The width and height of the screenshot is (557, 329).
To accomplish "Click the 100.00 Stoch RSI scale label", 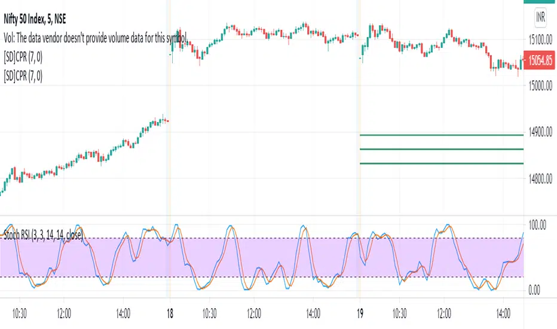I will click(540, 224).
